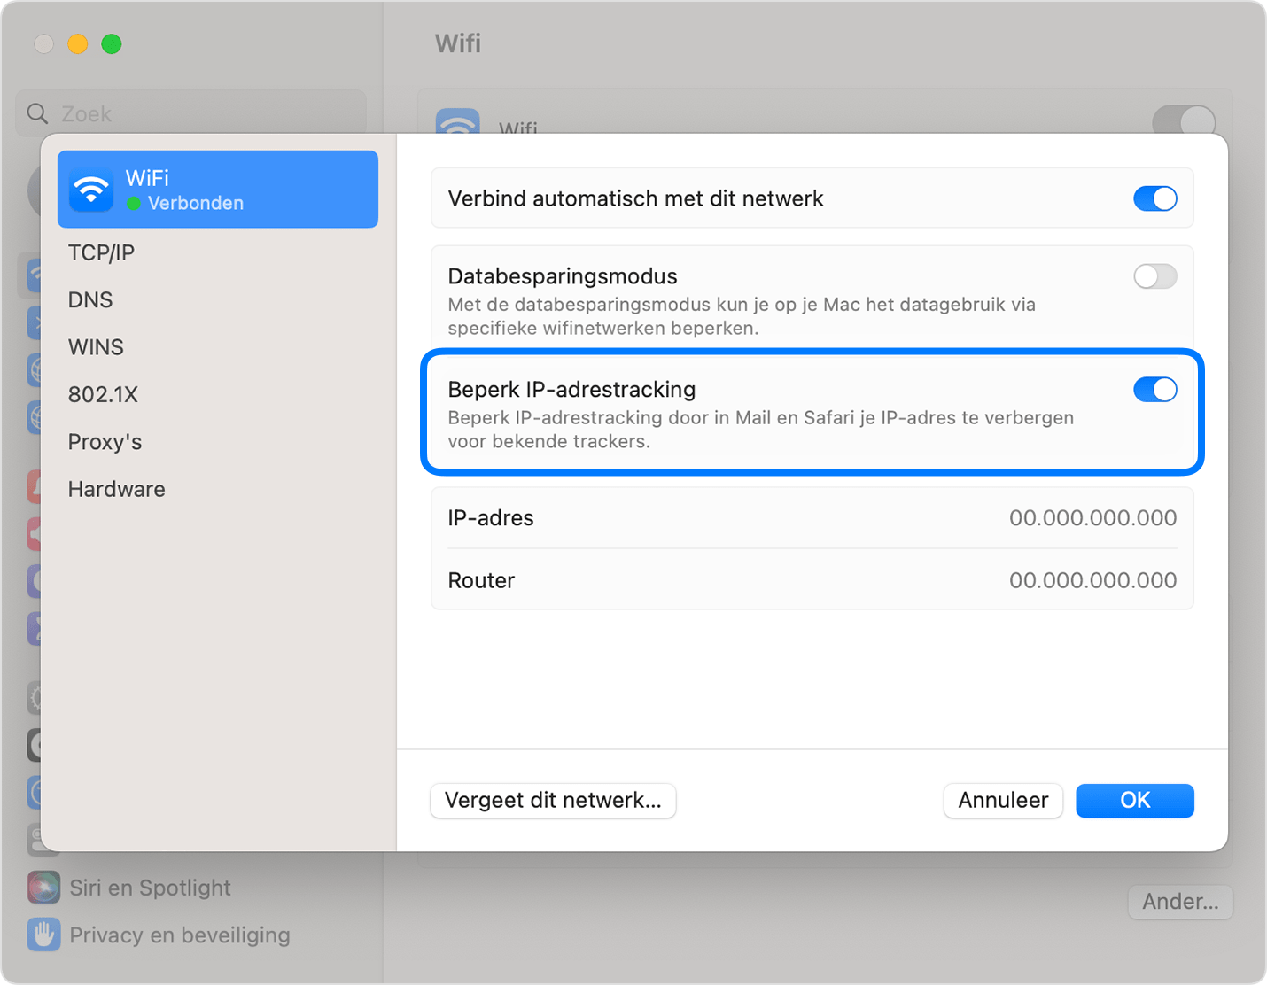Switch to the TCP/IP tab
This screenshot has height=985, width=1267.
click(101, 252)
